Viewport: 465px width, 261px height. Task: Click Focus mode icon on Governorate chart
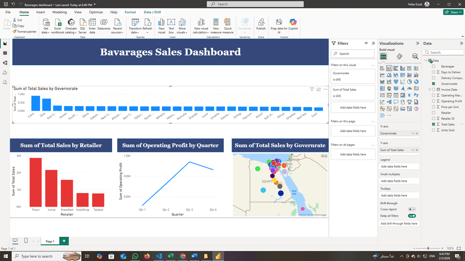(x=319, y=89)
